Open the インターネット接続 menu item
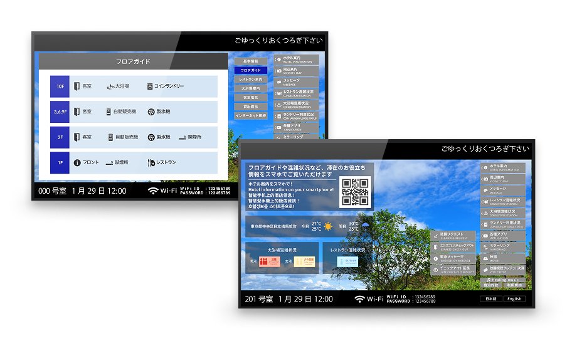 tap(250, 116)
